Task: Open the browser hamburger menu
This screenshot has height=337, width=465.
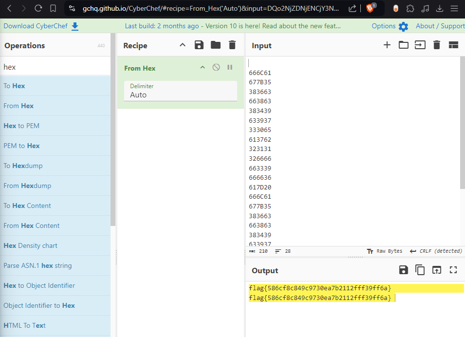Action: point(454,8)
